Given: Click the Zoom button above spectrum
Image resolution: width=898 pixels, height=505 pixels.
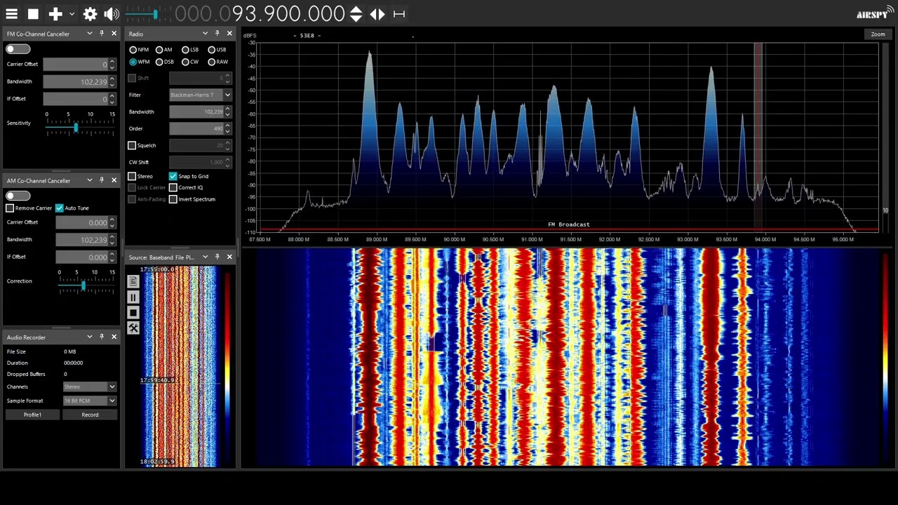Looking at the screenshot, I should pos(878,34).
